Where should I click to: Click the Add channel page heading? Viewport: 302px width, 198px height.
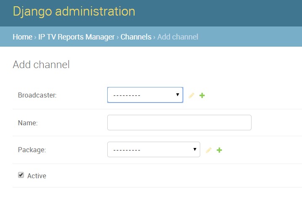(x=41, y=64)
